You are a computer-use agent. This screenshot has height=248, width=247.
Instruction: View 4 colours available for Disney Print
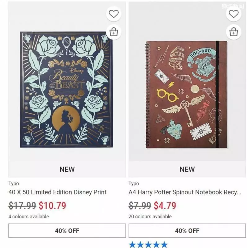[x=29, y=216]
